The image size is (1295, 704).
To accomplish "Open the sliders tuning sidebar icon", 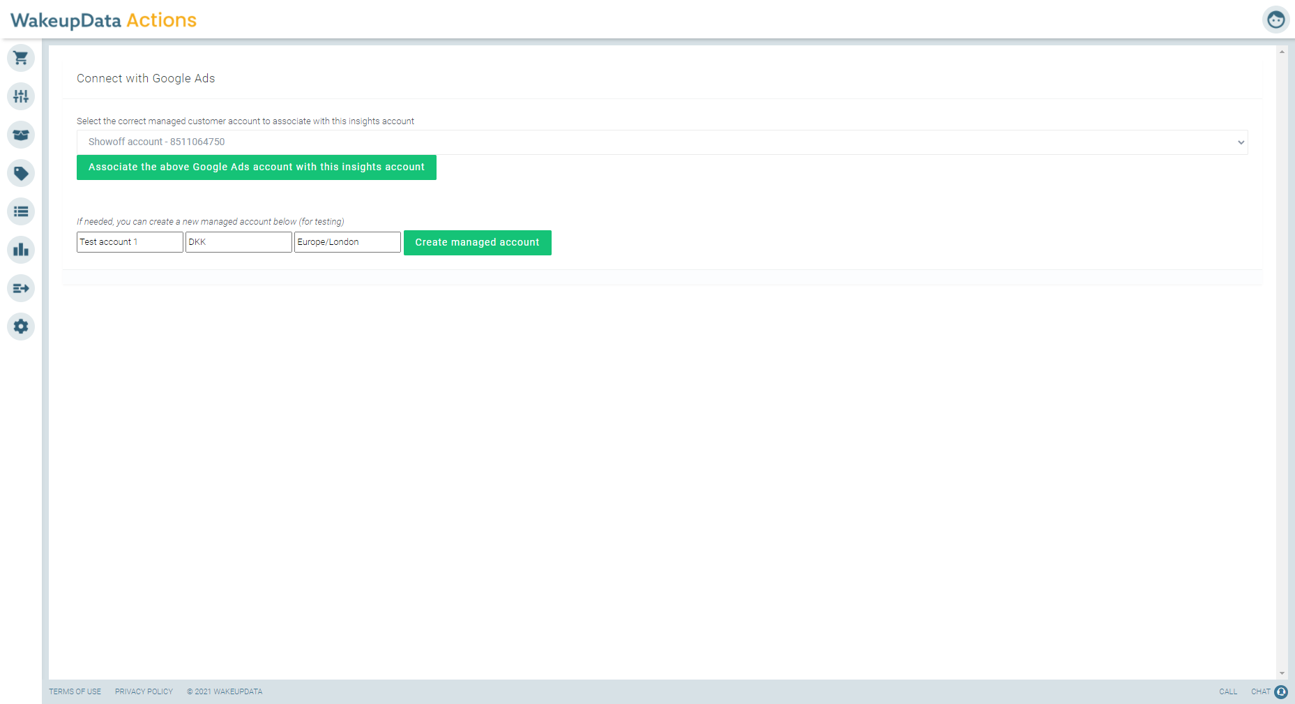I will [x=21, y=96].
